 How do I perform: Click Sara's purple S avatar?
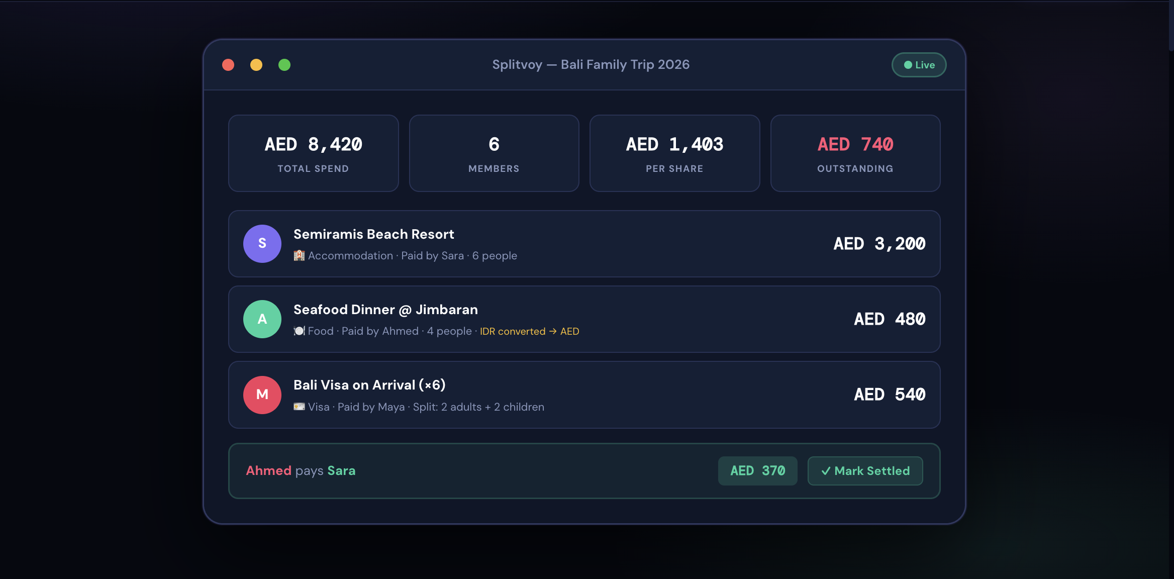click(262, 244)
